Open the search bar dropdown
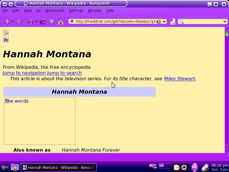 [225, 22]
